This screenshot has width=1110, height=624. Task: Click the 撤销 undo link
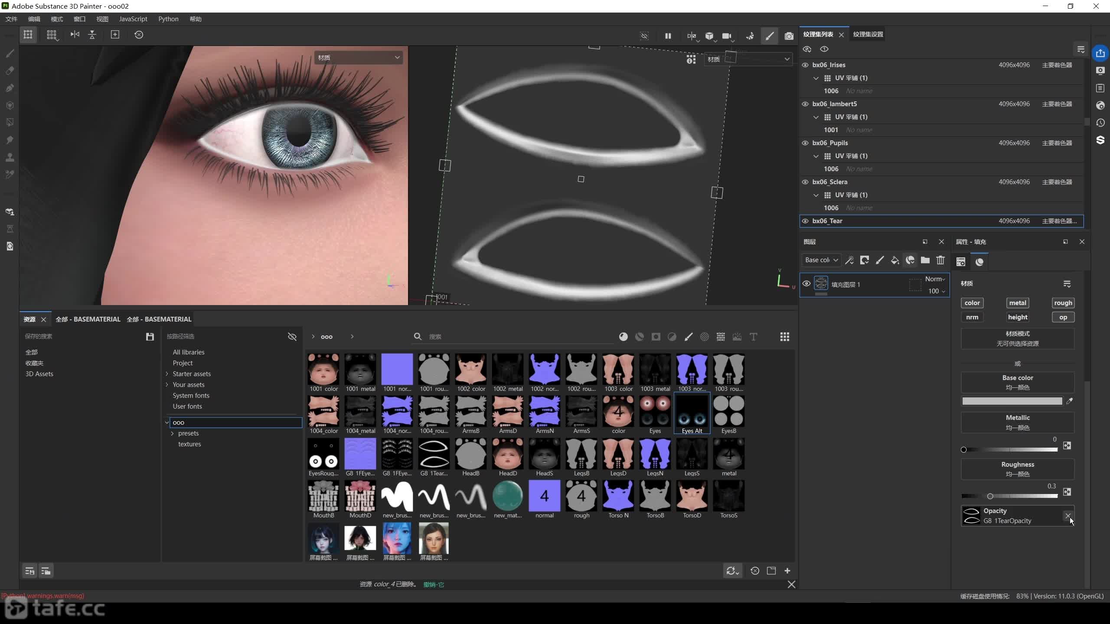pyautogui.click(x=434, y=585)
